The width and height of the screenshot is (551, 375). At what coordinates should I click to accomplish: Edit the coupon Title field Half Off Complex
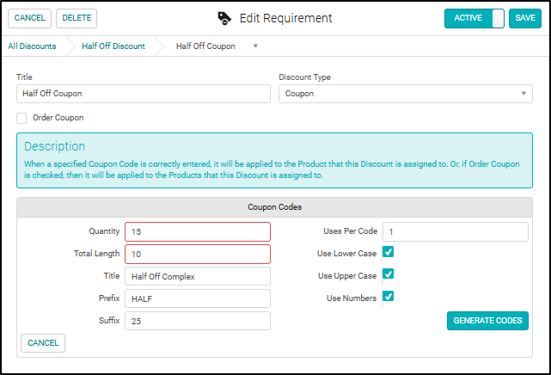(x=198, y=276)
